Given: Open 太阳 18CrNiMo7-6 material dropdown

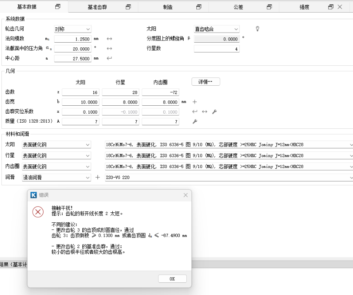Looking at the screenshot, I should pos(229,145).
